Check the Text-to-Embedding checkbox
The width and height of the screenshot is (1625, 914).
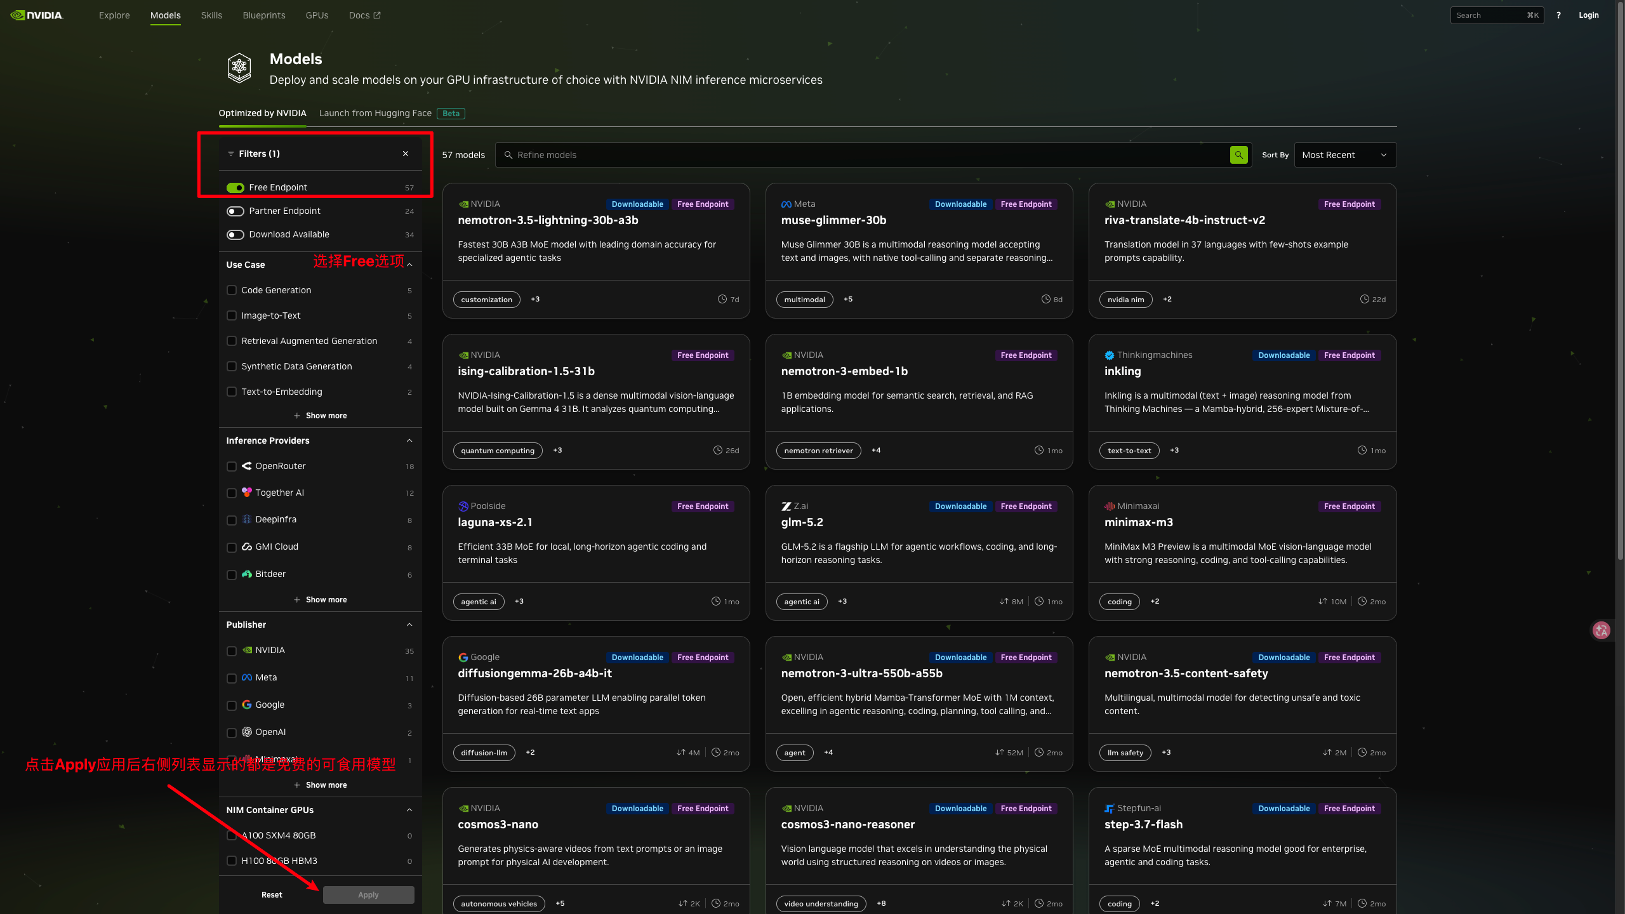[232, 392]
